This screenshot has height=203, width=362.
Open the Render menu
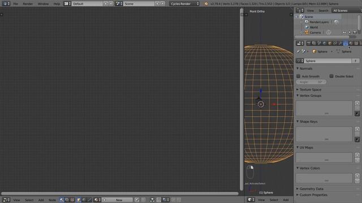pyautogui.click(x=28, y=4)
